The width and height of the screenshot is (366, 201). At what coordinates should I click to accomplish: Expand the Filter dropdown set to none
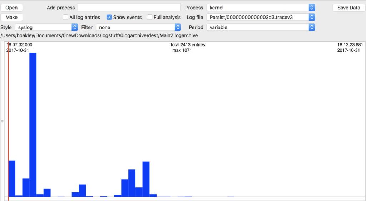(138, 27)
